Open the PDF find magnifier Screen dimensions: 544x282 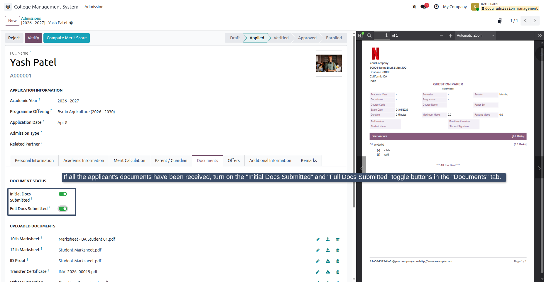click(x=369, y=36)
